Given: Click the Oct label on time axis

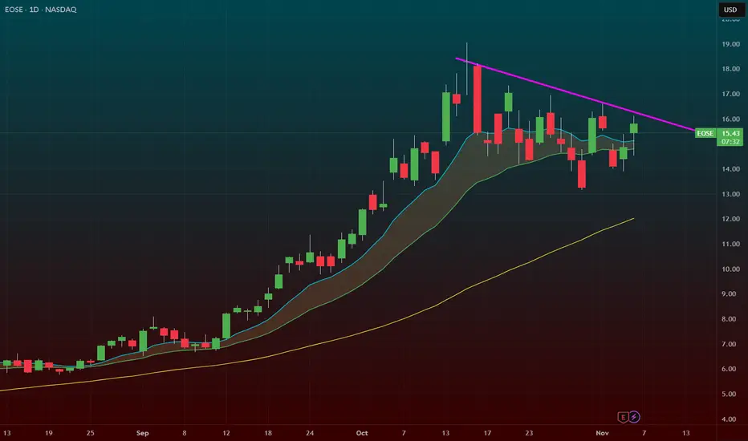Looking at the screenshot, I should [362, 433].
